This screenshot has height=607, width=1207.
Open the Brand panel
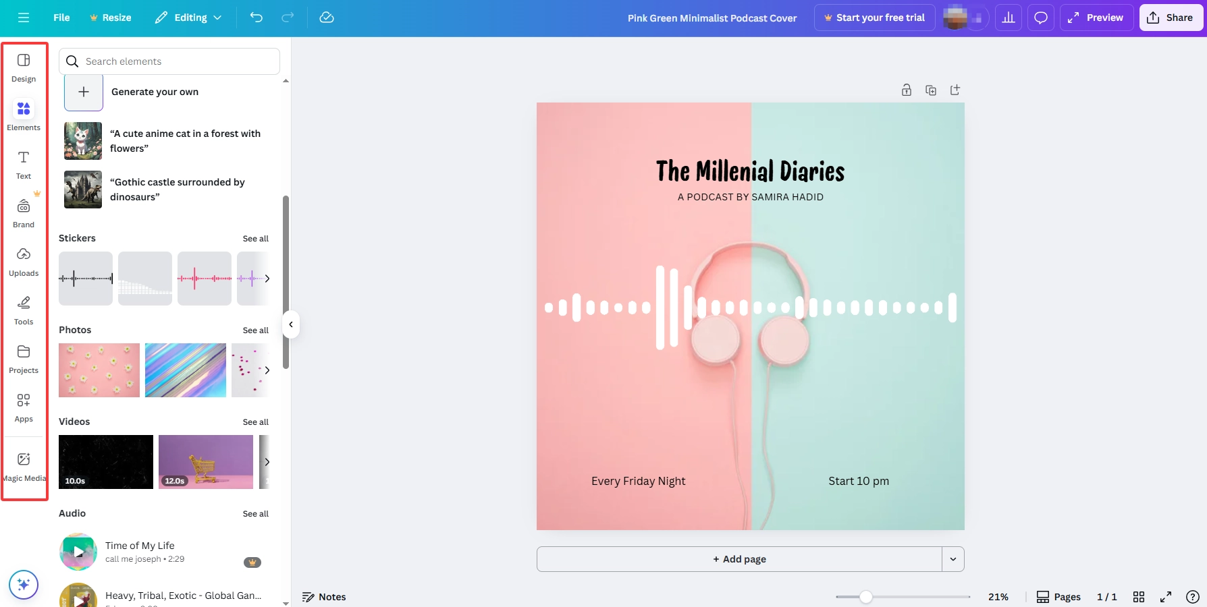tap(24, 212)
